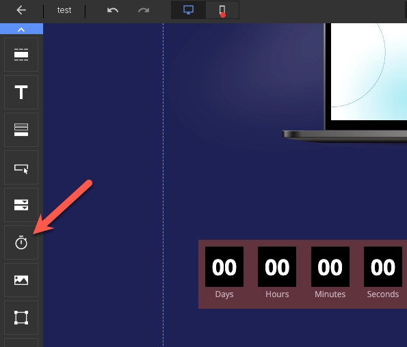Click the page name 'test'
The height and width of the screenshot is (347, 407).
(64, 10)
